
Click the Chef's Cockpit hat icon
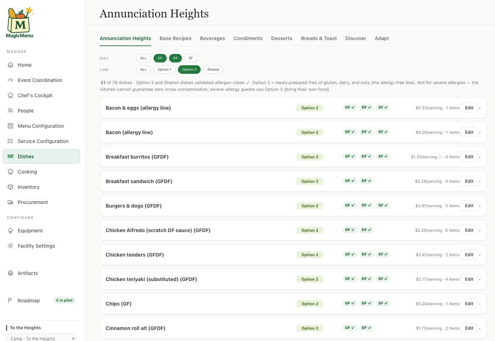pyautogui.click(x=11, y=95)
